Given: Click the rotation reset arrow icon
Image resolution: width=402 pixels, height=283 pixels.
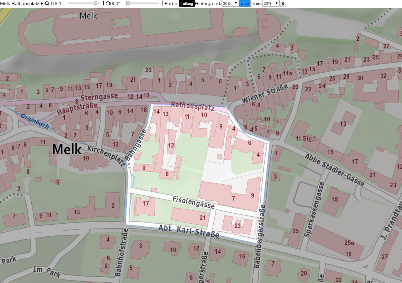Looking at the screenshot, I should tap(108, 4).
